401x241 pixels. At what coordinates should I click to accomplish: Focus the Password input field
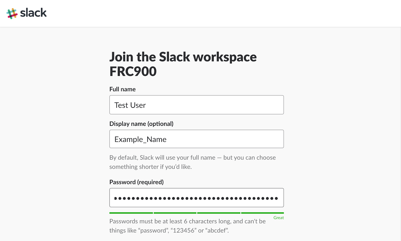click(x=196, y=198)
